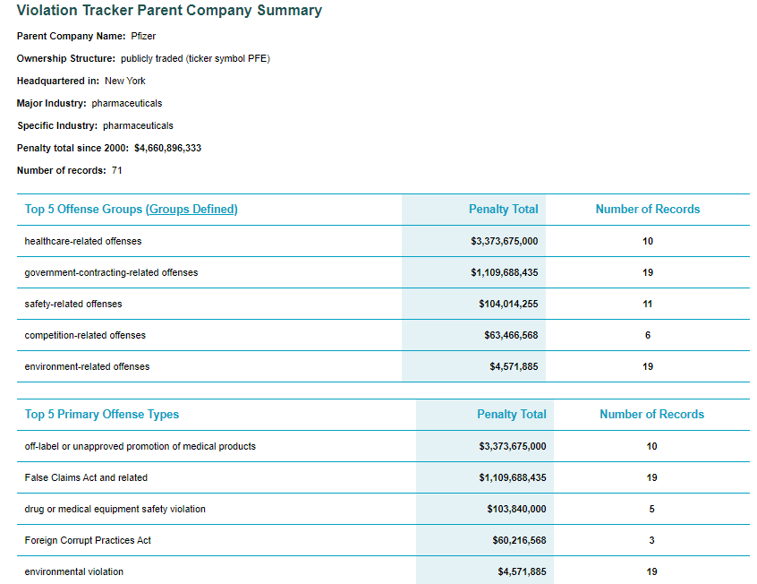The height and width of the screenshot is (584, 757).
Task: Click Penalty Total header in offense groups table
Action: click(x=503, y=210)
